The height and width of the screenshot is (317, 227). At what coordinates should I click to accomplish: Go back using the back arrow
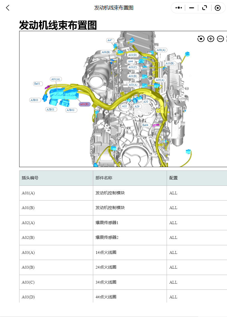pos(7,8)
